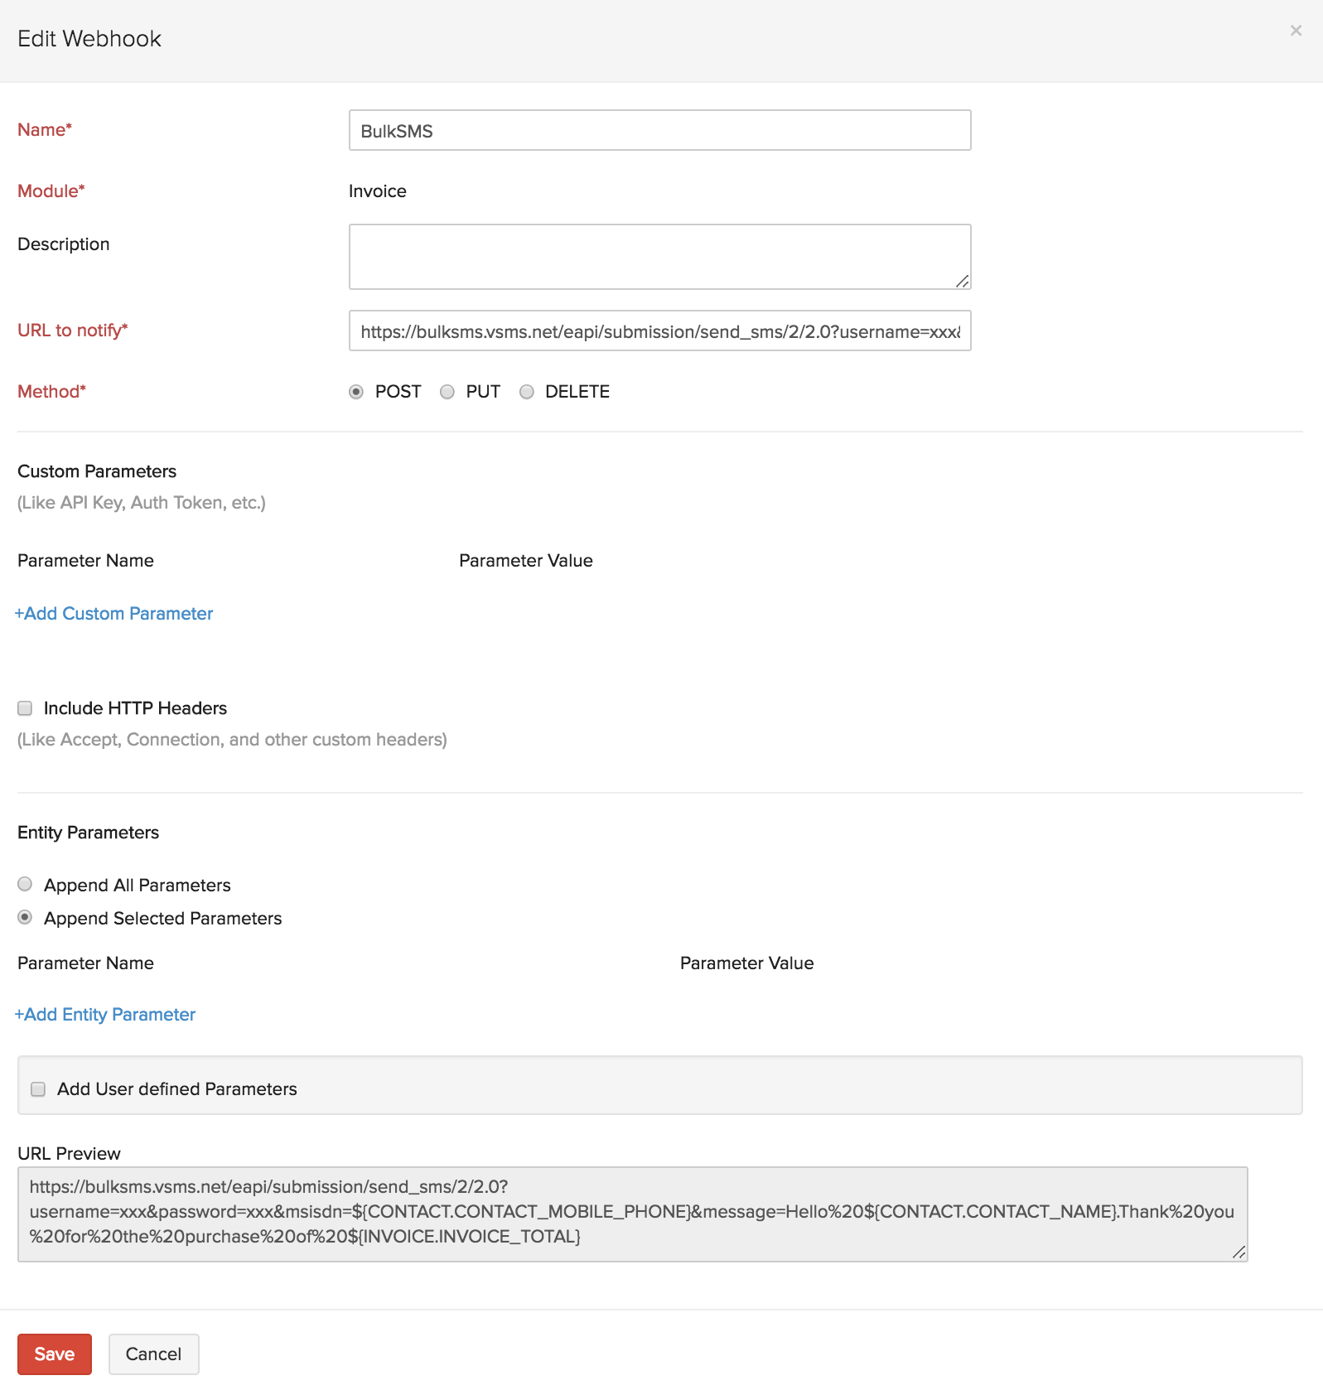
Task: Click the Entity Parameters heading
Action: tap(88, 833)
